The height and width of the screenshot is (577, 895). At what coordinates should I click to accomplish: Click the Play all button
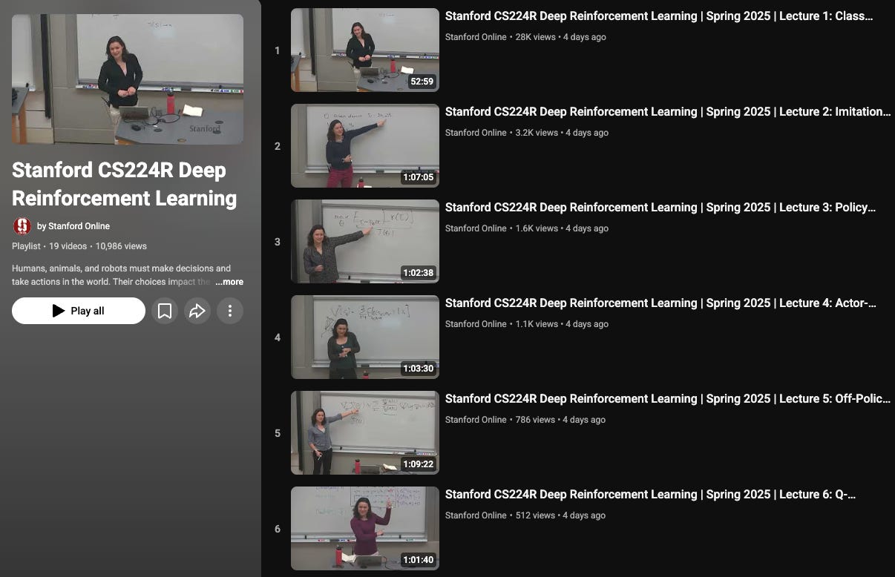(x=79, y=311)
